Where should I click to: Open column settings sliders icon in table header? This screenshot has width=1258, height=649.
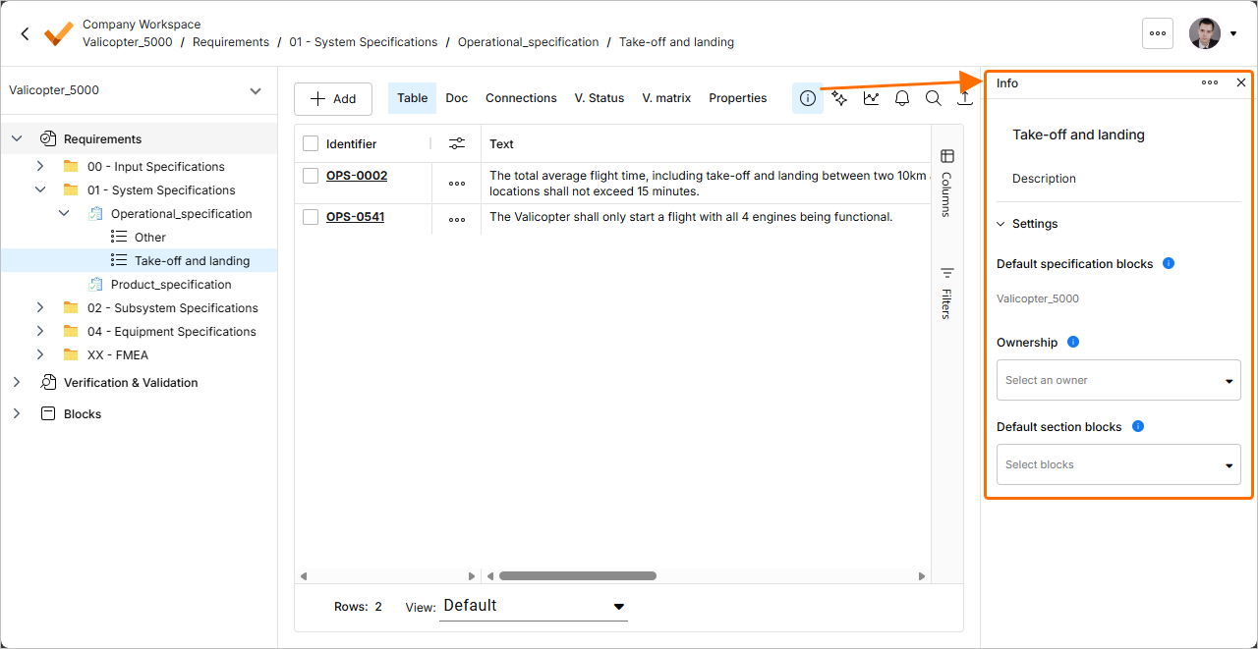[457, 143]
